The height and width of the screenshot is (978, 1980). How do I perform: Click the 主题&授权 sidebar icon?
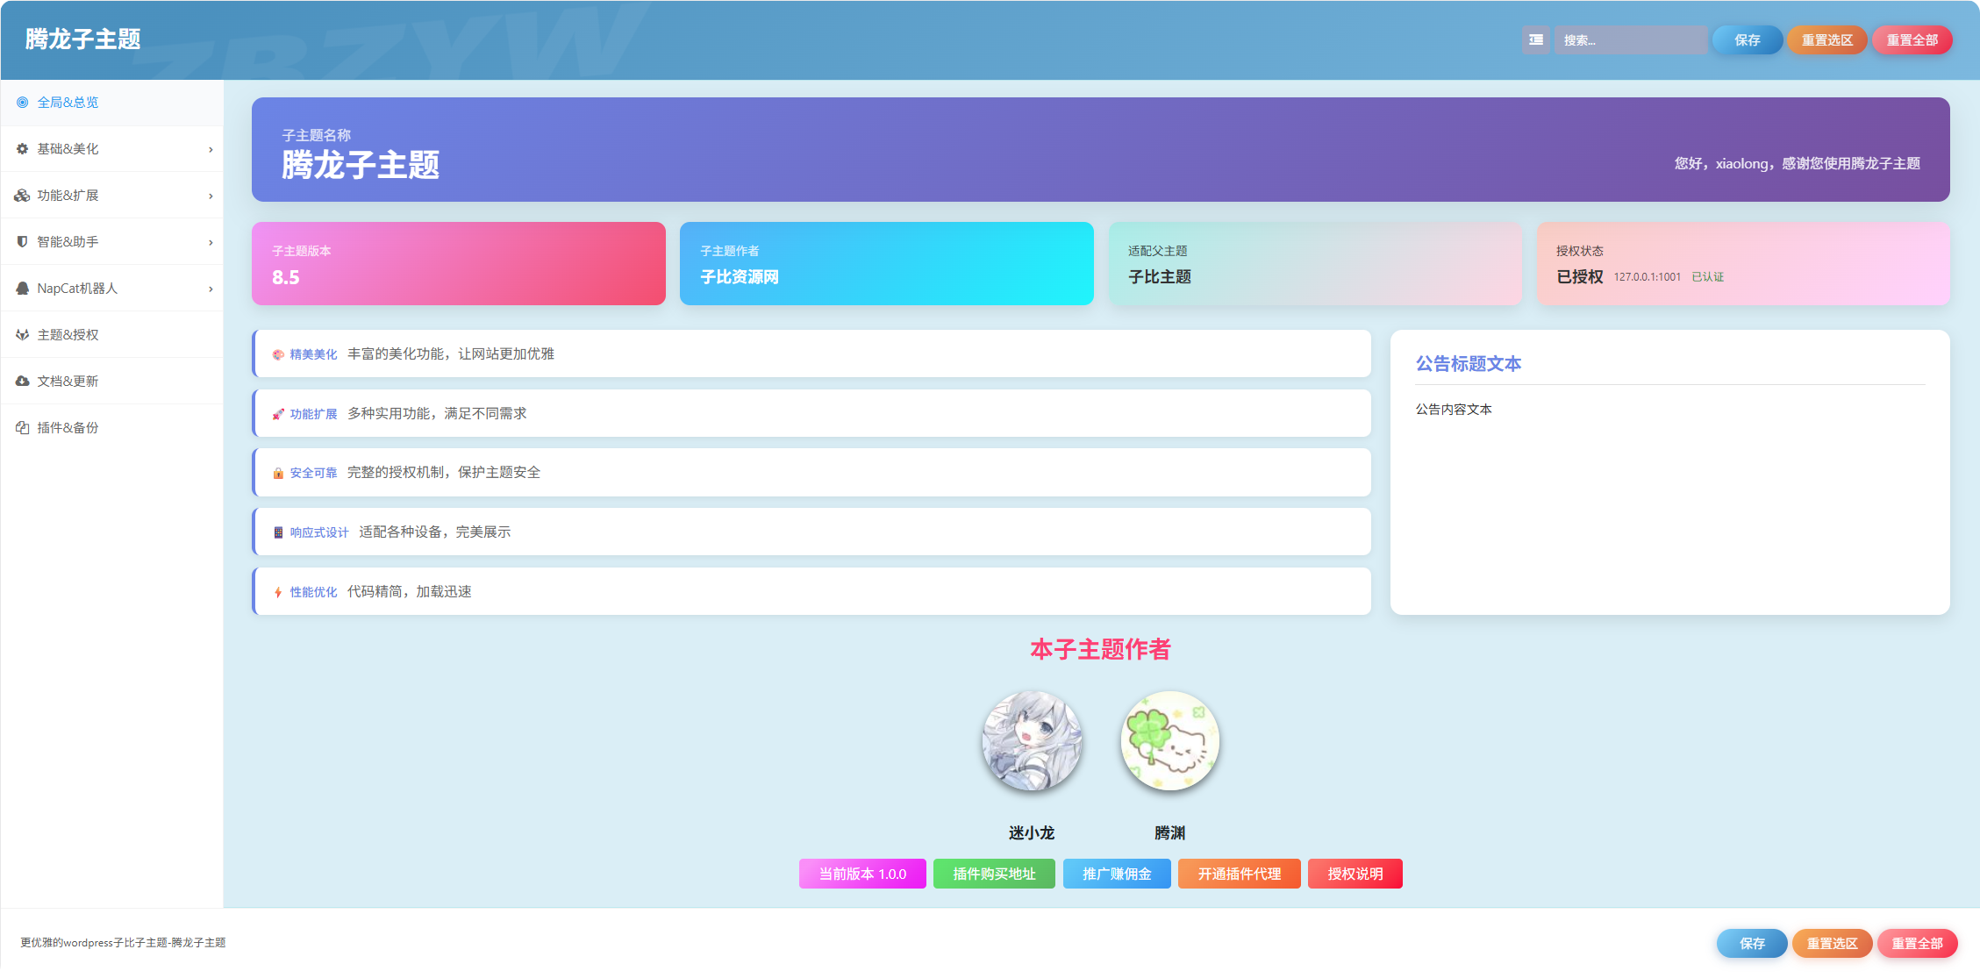[23, 335]
